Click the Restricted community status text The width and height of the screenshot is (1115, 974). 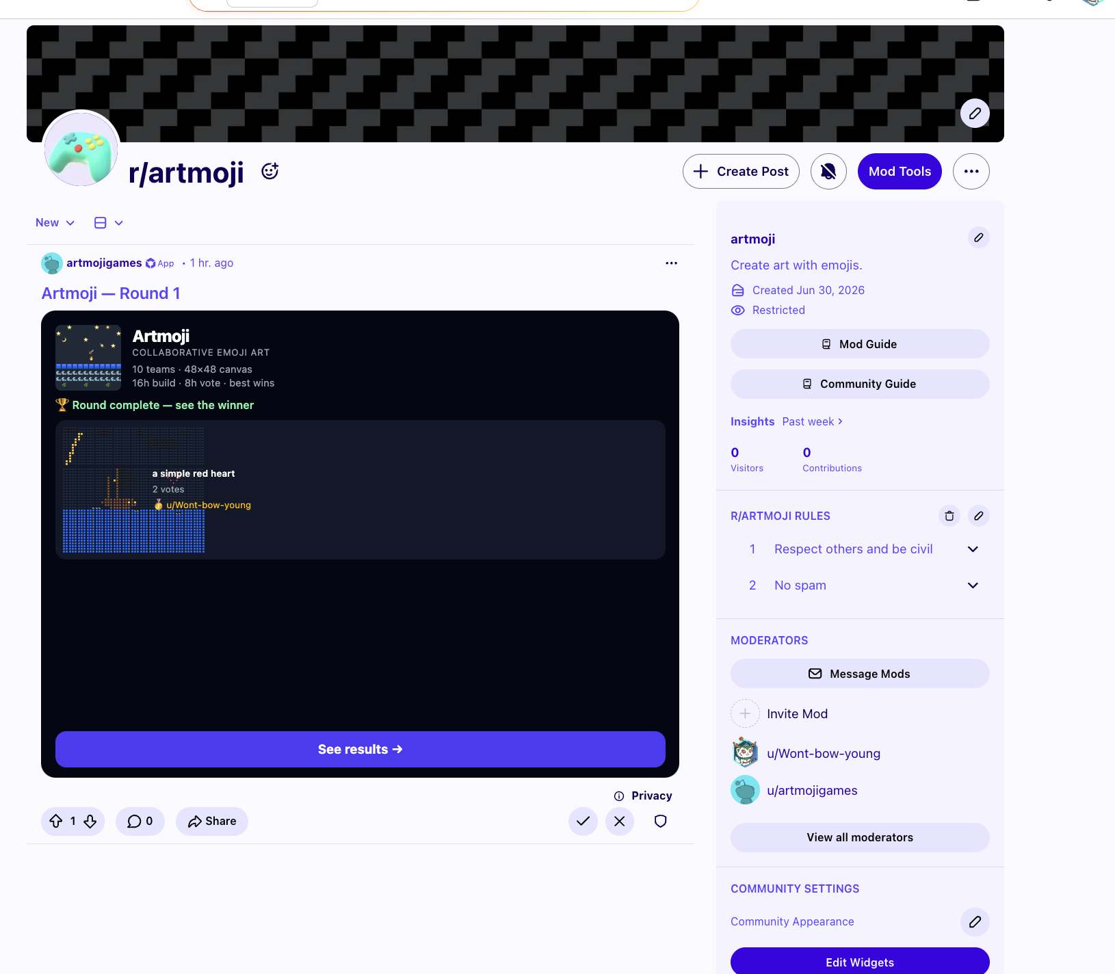pyautogui.click(x=778, y=311)
